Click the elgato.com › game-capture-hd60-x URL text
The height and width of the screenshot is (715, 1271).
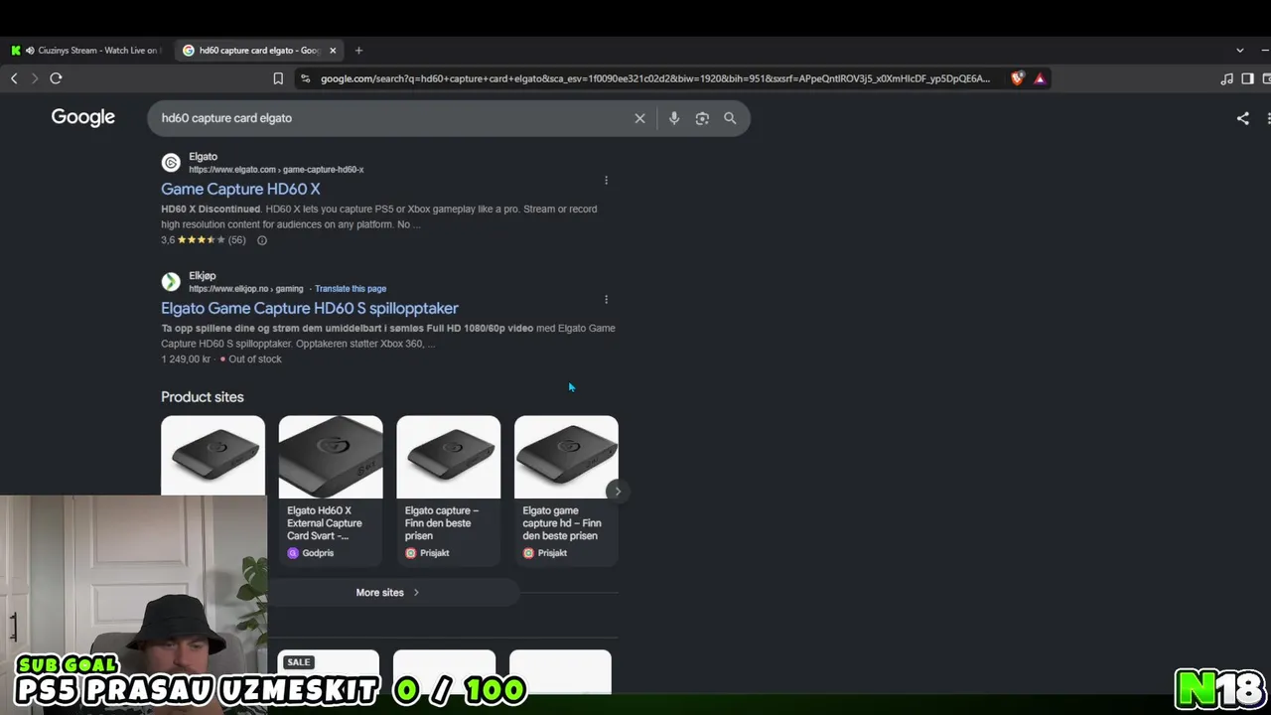coord(276,170)
